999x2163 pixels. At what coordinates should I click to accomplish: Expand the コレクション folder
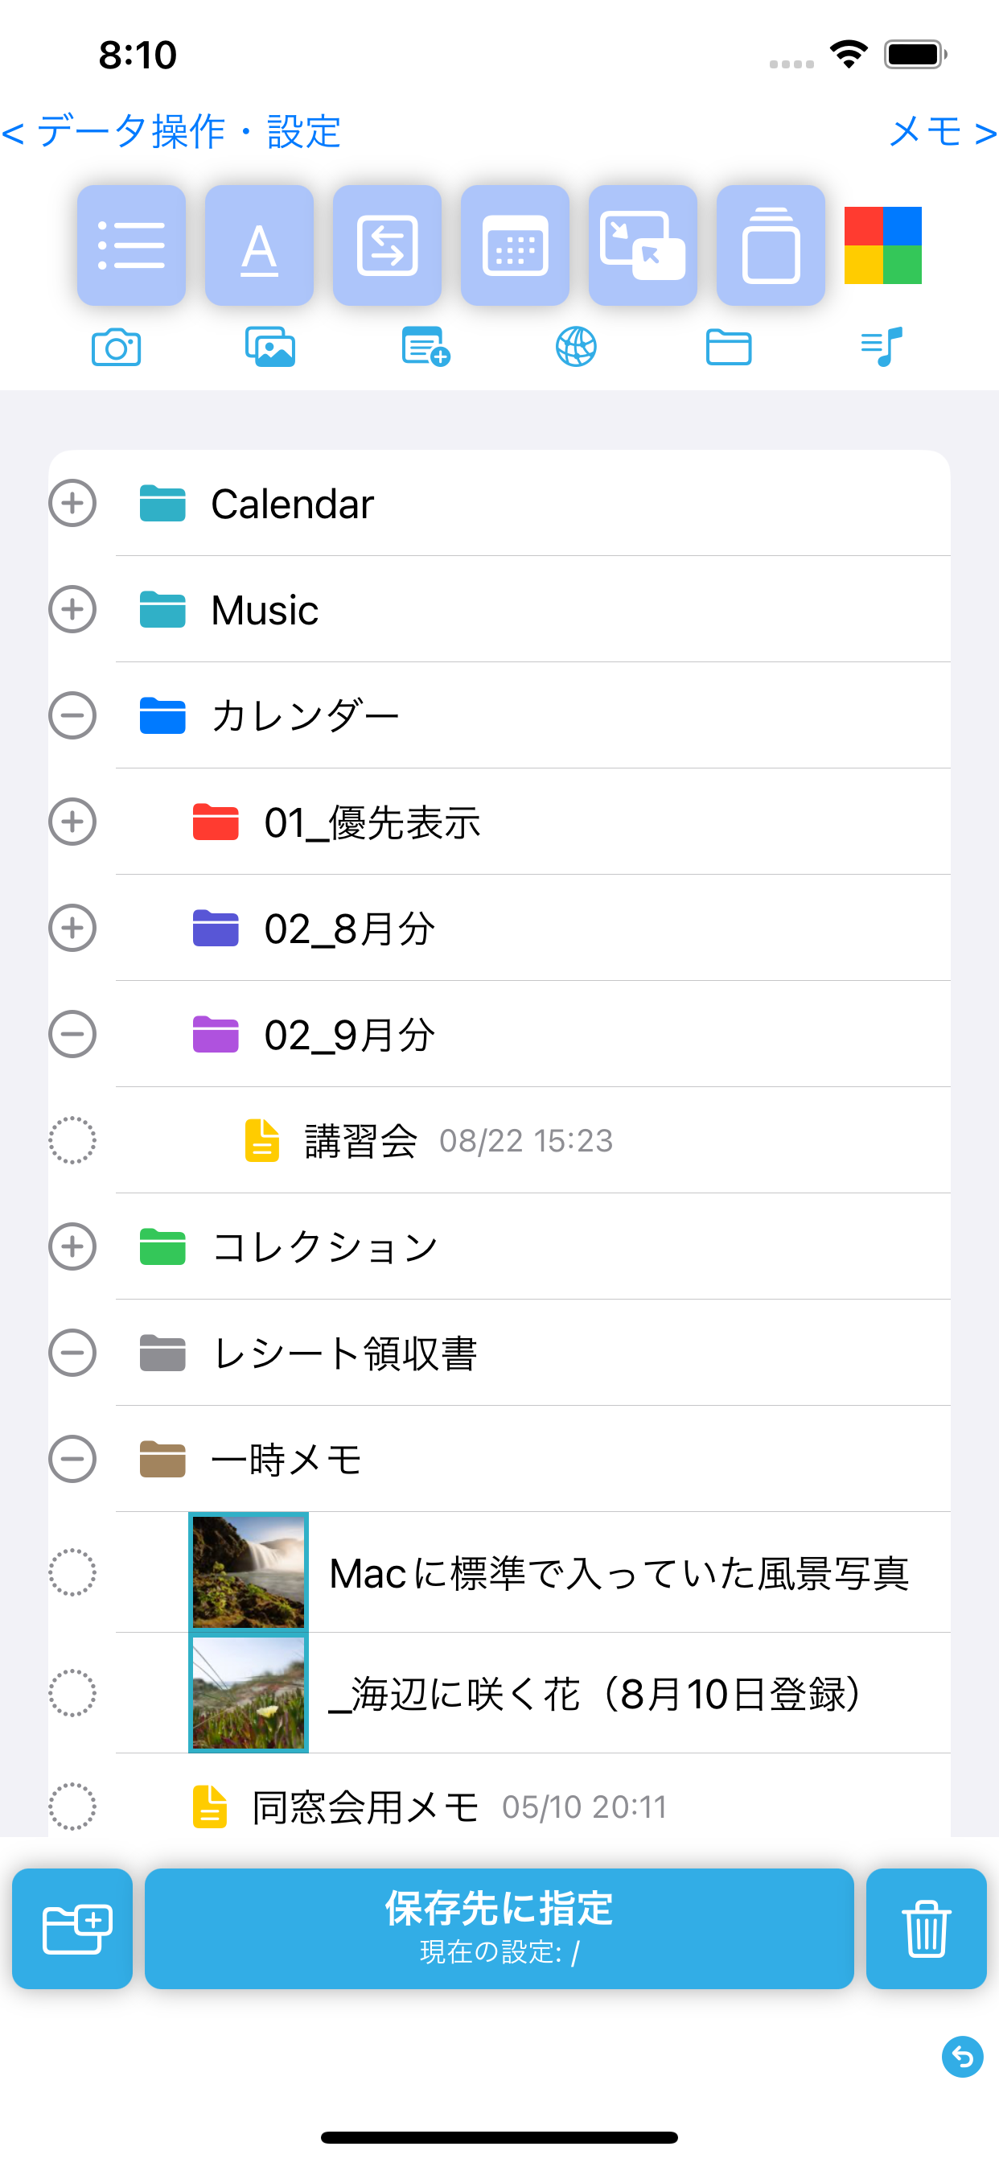72,1246
